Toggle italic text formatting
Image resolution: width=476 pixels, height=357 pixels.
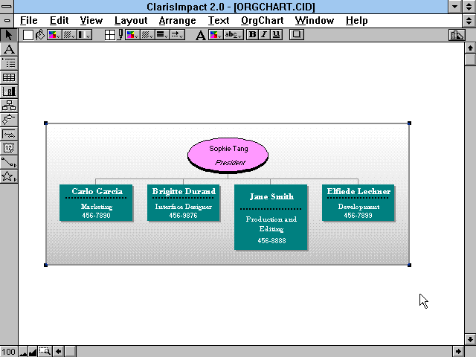pos(264,35)
